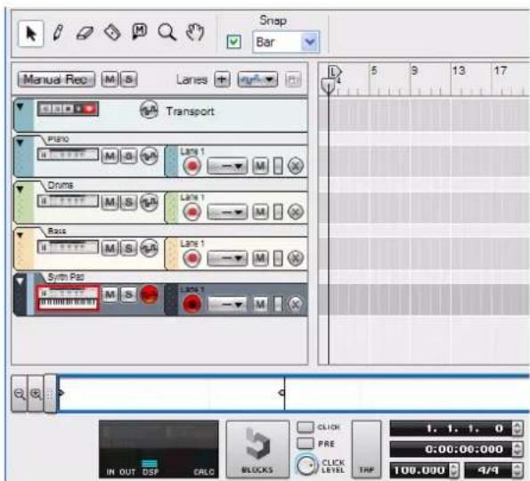530x481 pixels.
Task: Click the BLOCKS button
Action: [257, 449]
